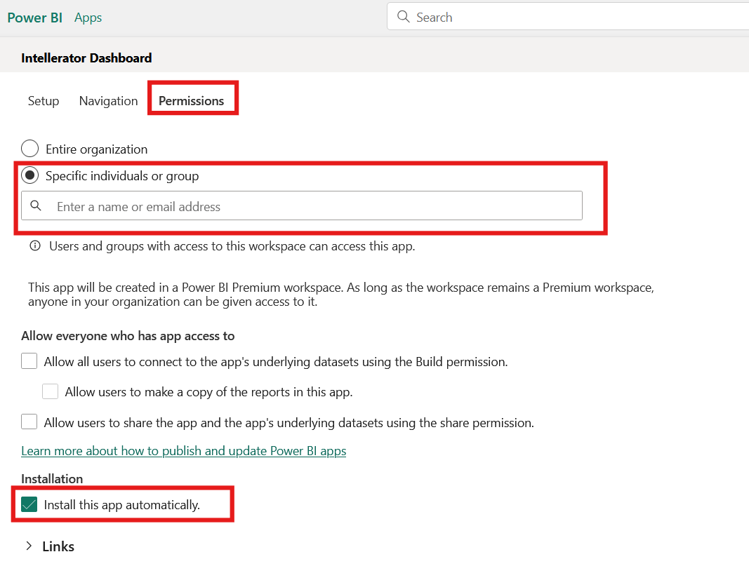Image resolution: width=749 pixels, height=566 pixels.
Task: Click the Power BI home logo text
Action: 35,18
